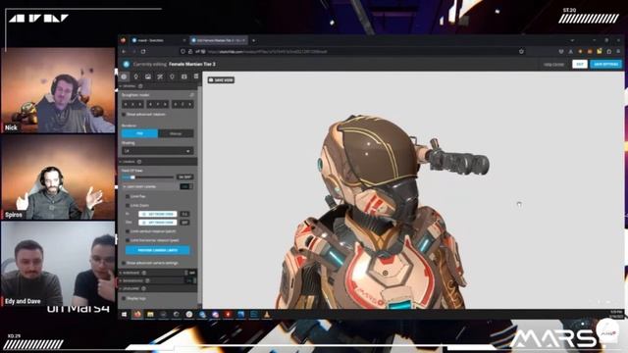628x353 pixels.
Task: Toggle the Limit Orbit Camera switch
Action: [x=186, y=186]
